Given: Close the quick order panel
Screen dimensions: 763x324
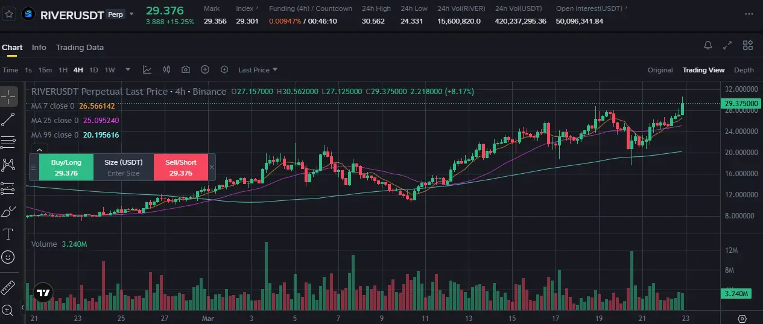Looking at the screenshot, I should pos(211,167).
